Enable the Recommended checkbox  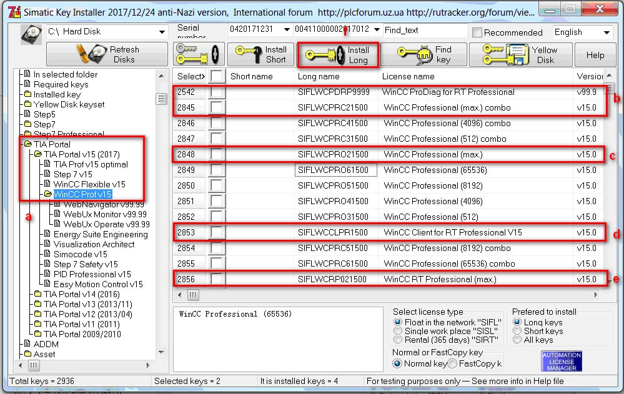tap(477, 32)
